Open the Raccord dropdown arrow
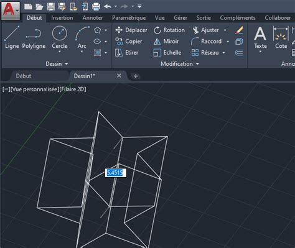This screenshot has width=295, height=248. pyautogui.click(x=228, y=42)
